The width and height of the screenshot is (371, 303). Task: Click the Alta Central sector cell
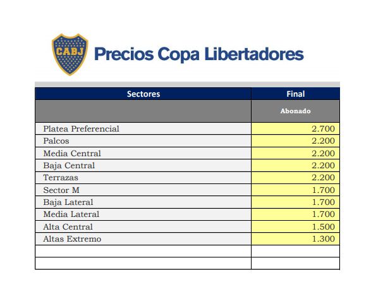click(x=143, y=227)
